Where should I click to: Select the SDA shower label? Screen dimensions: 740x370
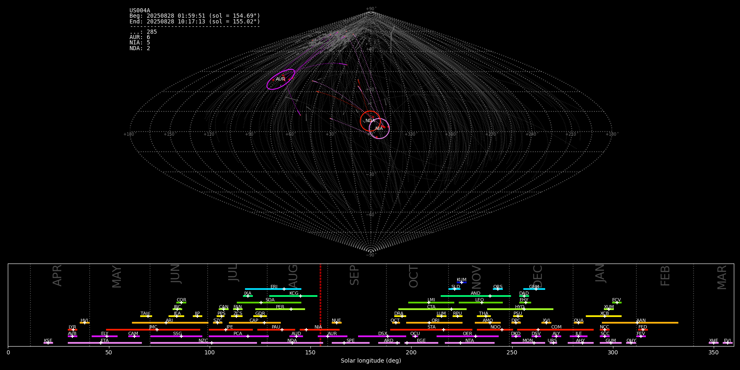click(x=270, y=300)
